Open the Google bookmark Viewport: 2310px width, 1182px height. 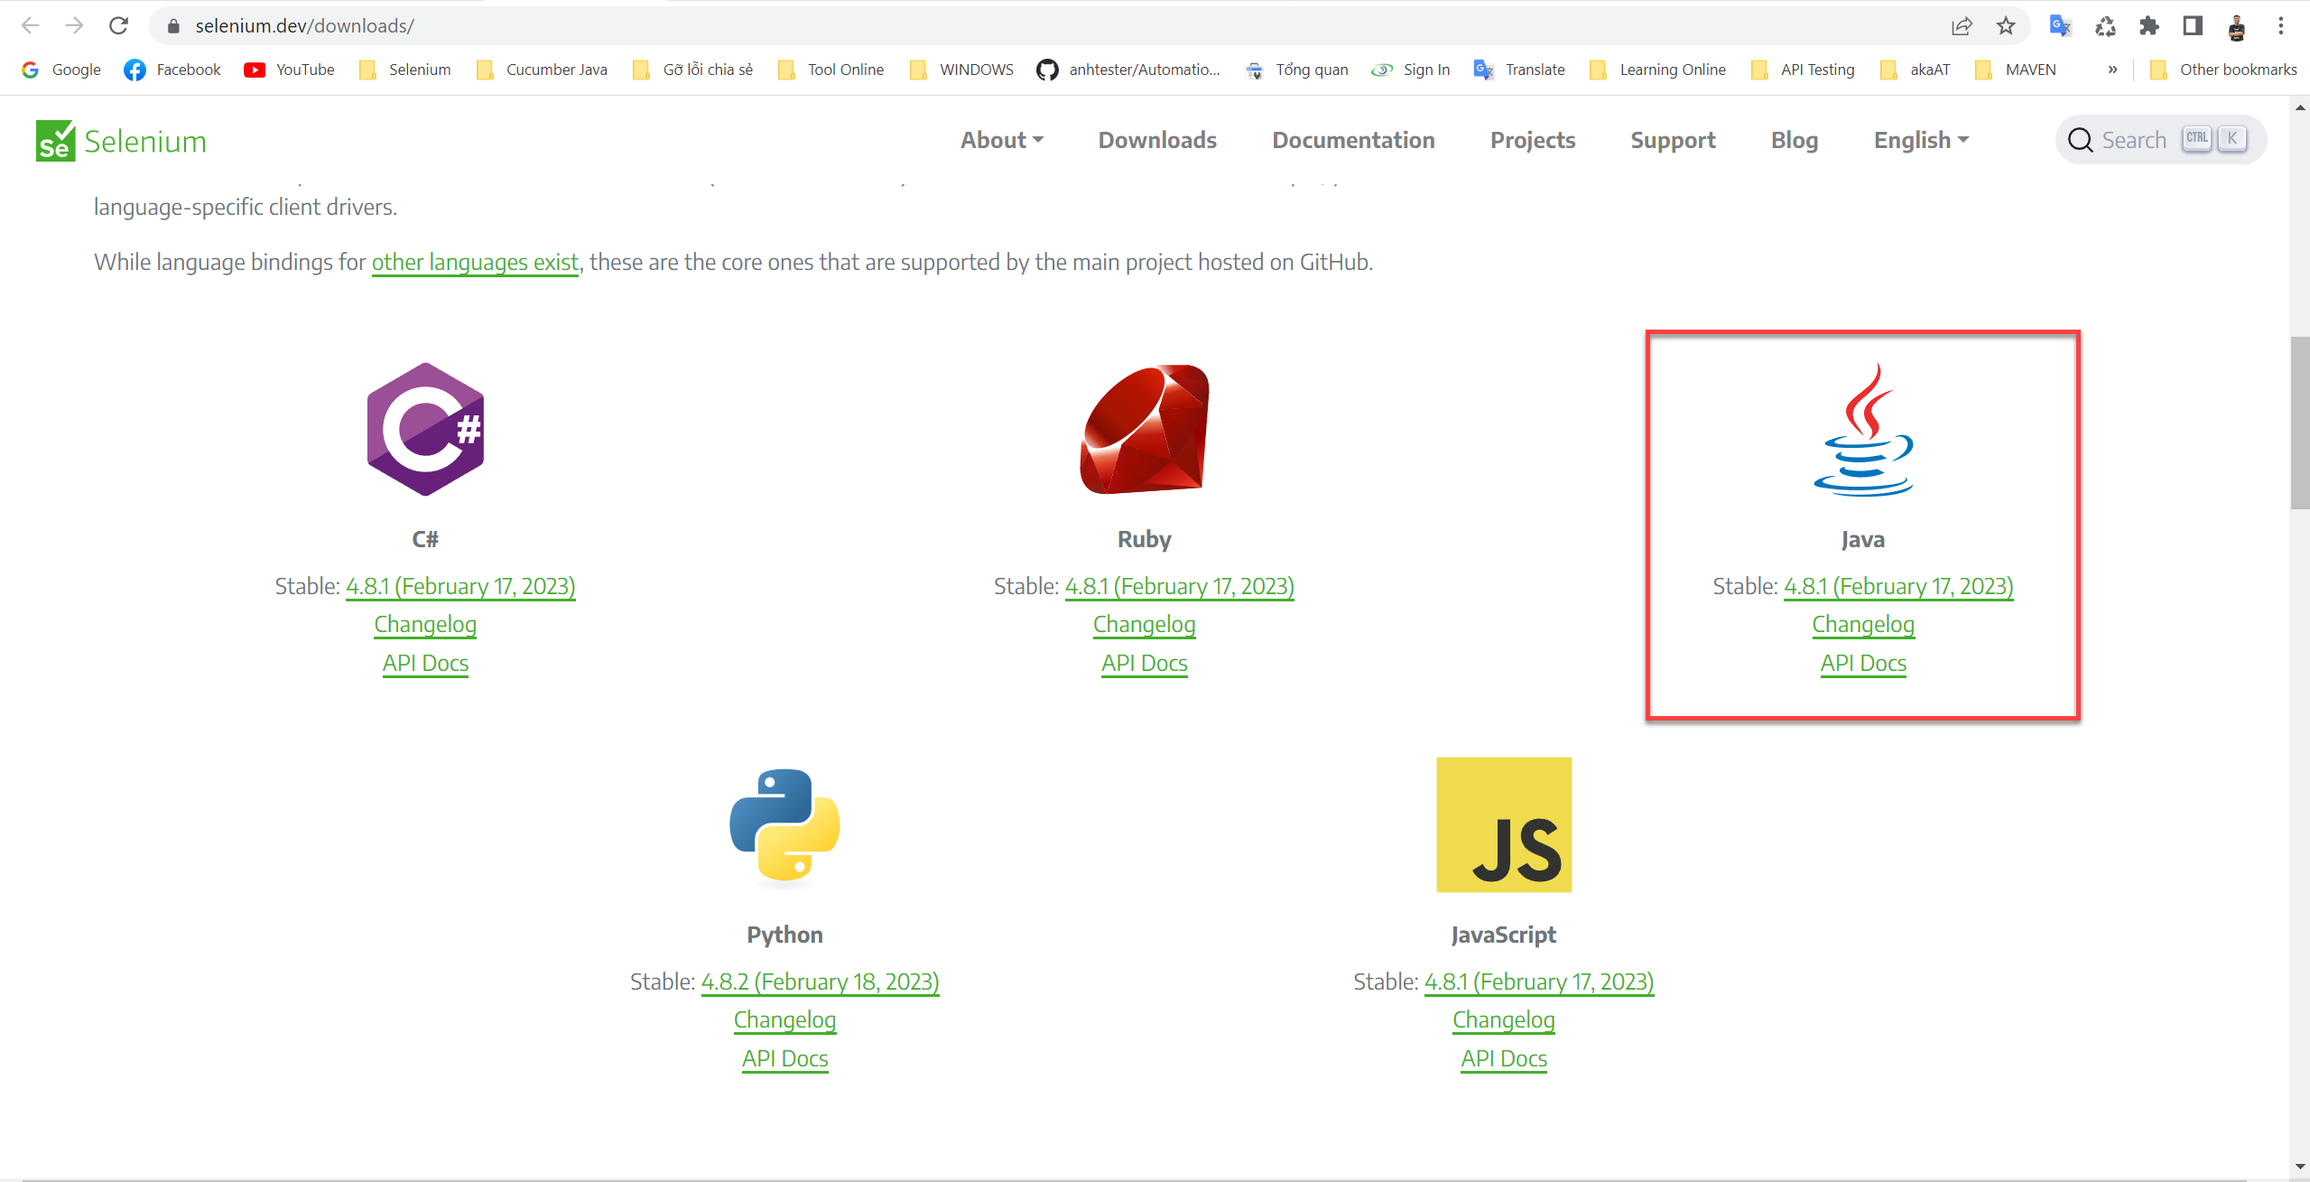point(61,70)
